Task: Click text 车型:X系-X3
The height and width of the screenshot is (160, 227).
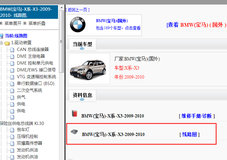Action: pos(127,68)
